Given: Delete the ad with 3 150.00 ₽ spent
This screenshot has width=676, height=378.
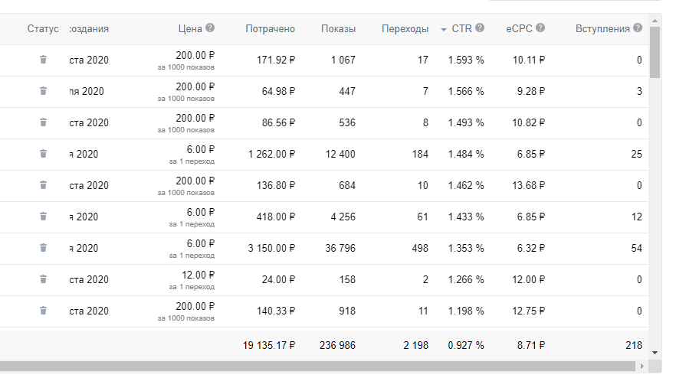Looking at the screenshot, I should [x=43, y=248].
